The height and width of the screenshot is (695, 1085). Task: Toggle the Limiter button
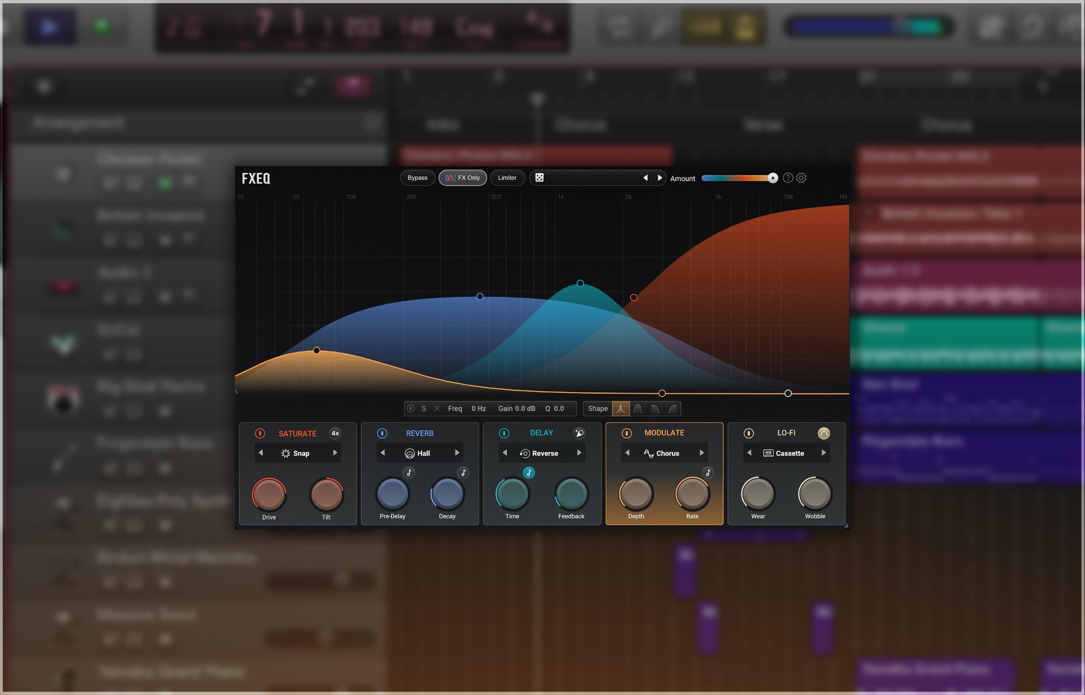[507, 178]
